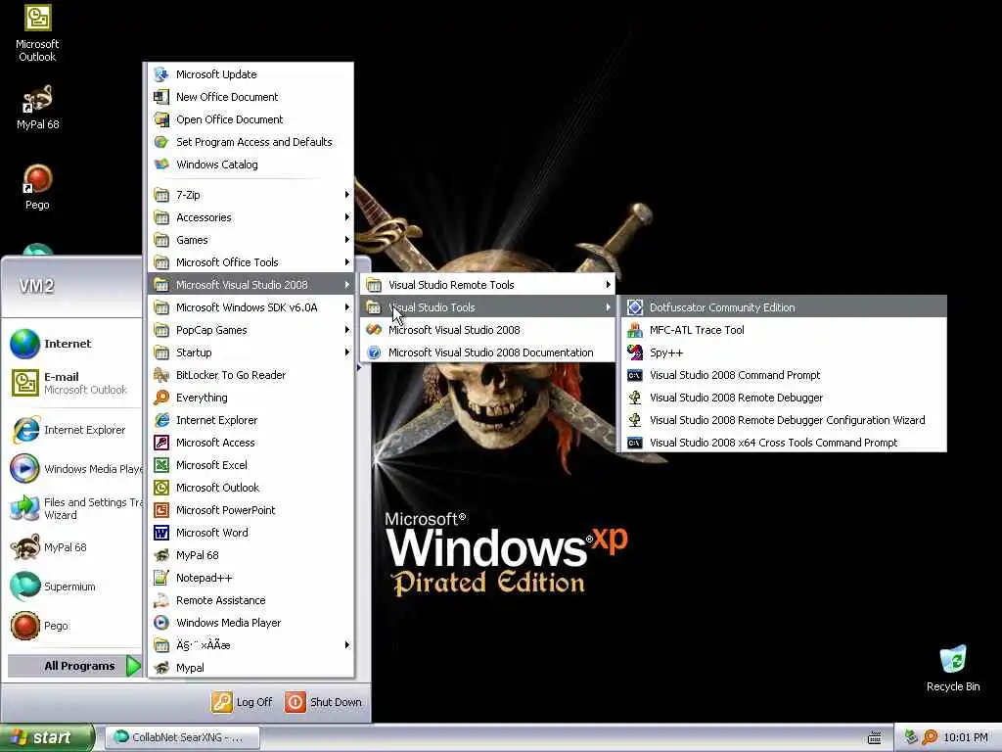Select Mypal at bottom of All Programs

[250, 668]
